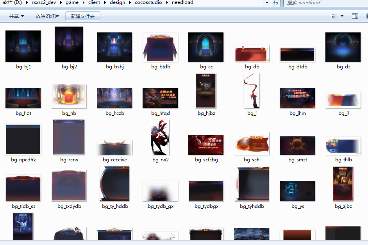Click the refresh button beside address bar
The image size is (368, 245).
click(x=276, y=3)
